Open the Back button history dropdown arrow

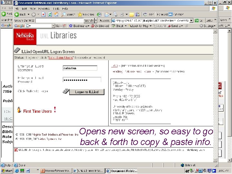point(29,15)
